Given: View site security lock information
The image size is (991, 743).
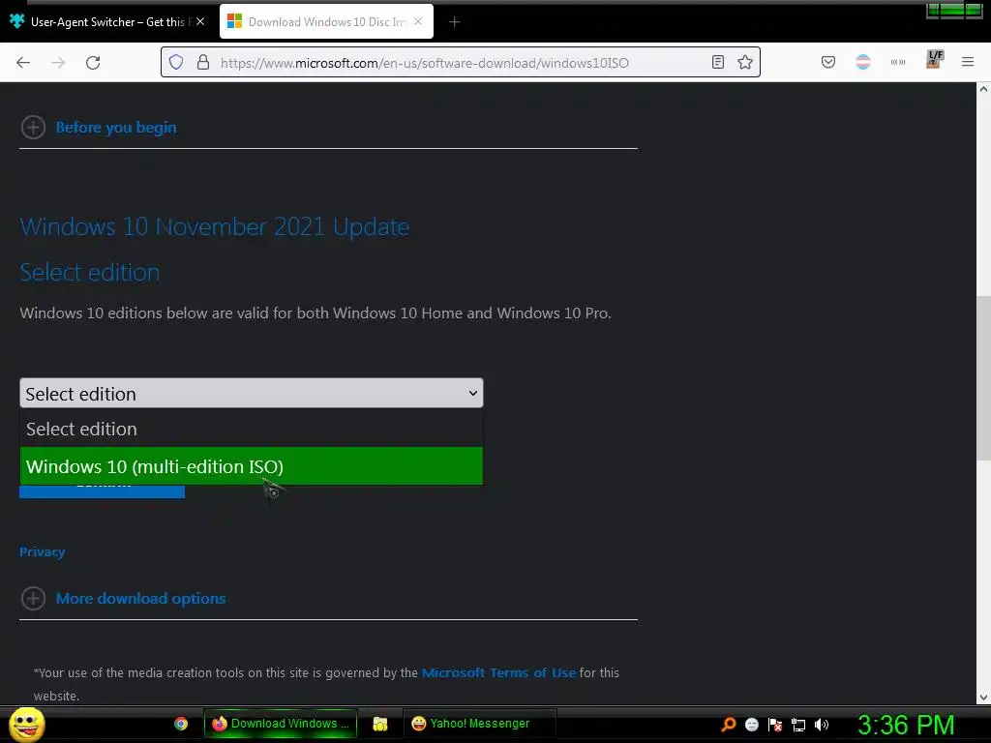Looking at the screenshot, I should coord(203,62).
